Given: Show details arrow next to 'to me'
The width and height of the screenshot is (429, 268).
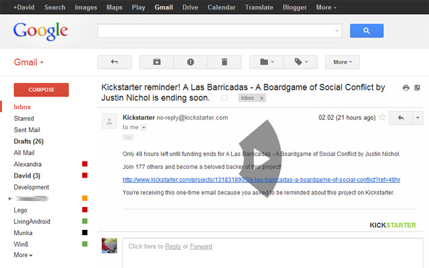Looking at the screenshot, I should 143,127.
